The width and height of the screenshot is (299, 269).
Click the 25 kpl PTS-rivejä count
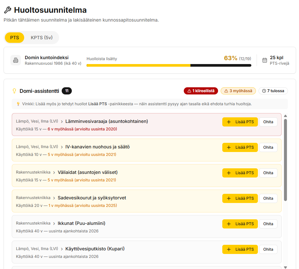279,60
